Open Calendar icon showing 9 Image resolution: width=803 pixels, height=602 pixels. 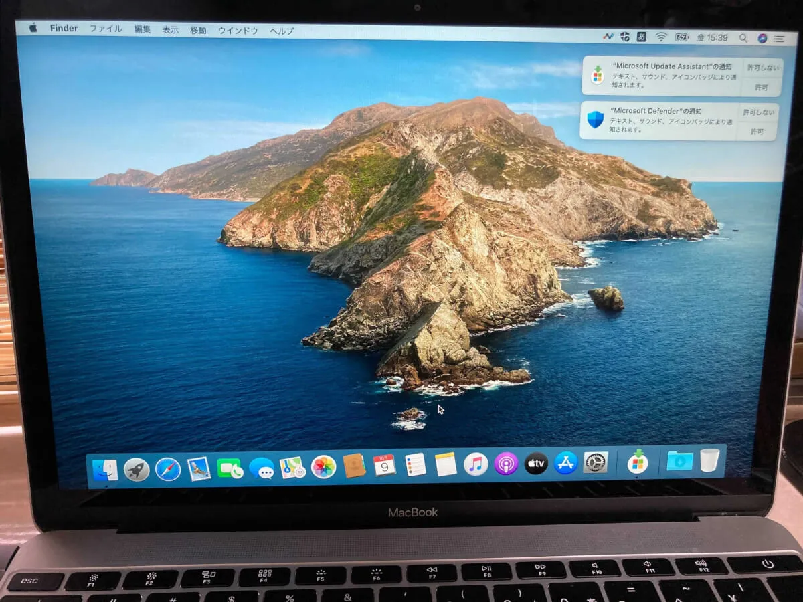(x=385, y=465)
